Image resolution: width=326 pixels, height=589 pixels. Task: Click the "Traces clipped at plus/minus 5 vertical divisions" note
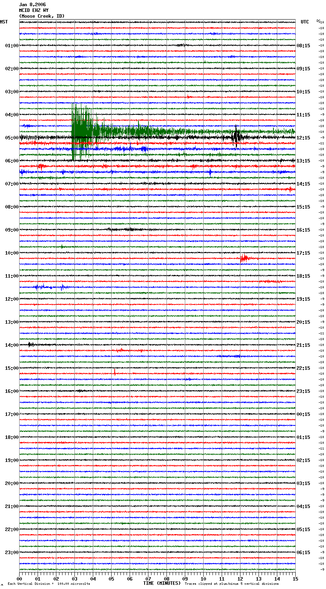coord(232,584)
